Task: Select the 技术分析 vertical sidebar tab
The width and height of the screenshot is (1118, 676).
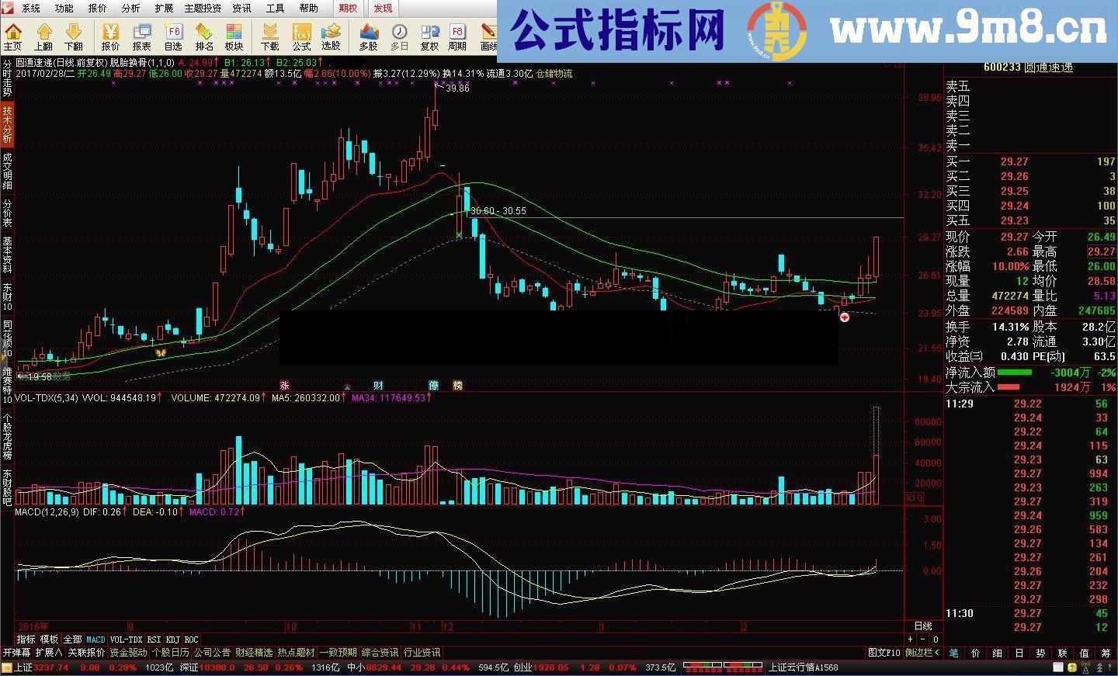Action: pyautogui.click(x=7, y=125)
